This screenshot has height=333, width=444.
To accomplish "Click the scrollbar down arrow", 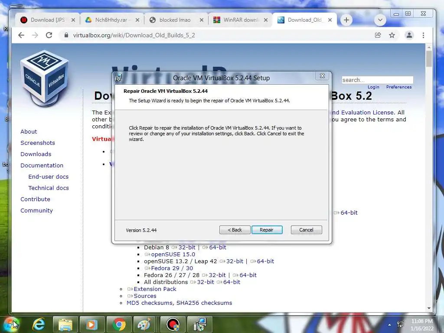I will coord(429,308).
